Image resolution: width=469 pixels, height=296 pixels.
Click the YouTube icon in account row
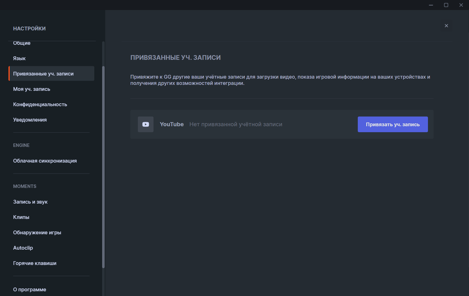[x=146, y=124]
